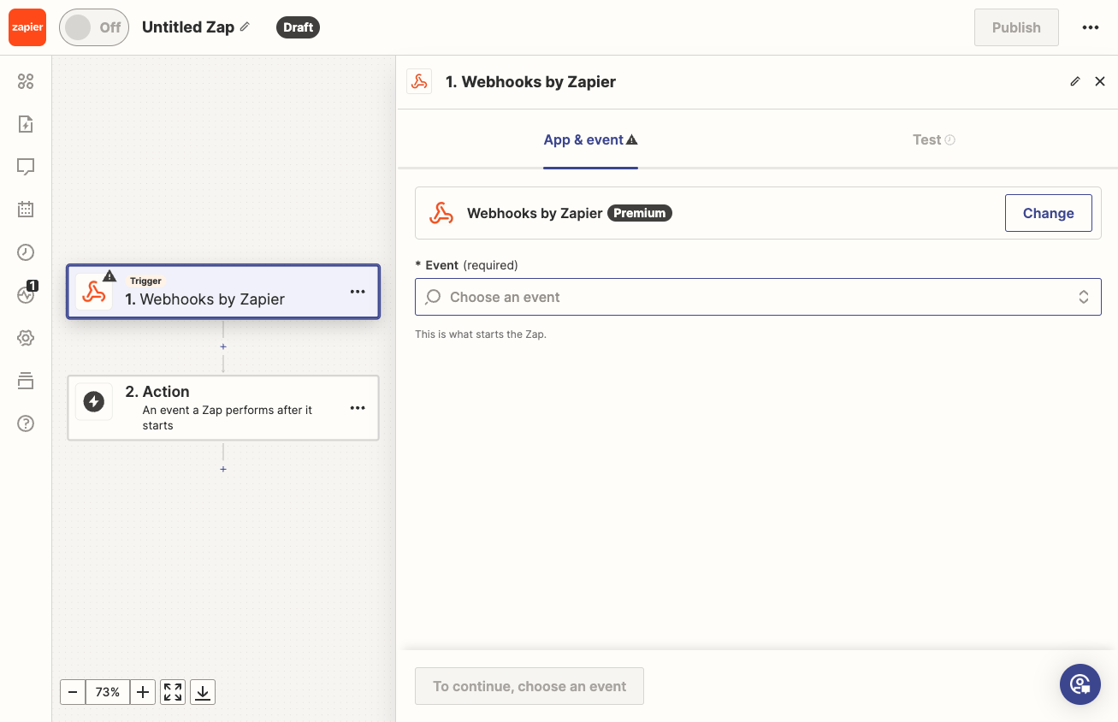
Task: Open the versions stack sidebar icon
Action: [26, 381]
